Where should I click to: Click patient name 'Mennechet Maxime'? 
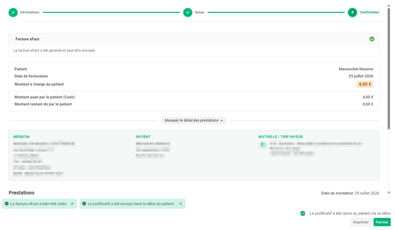click(356, 69)
